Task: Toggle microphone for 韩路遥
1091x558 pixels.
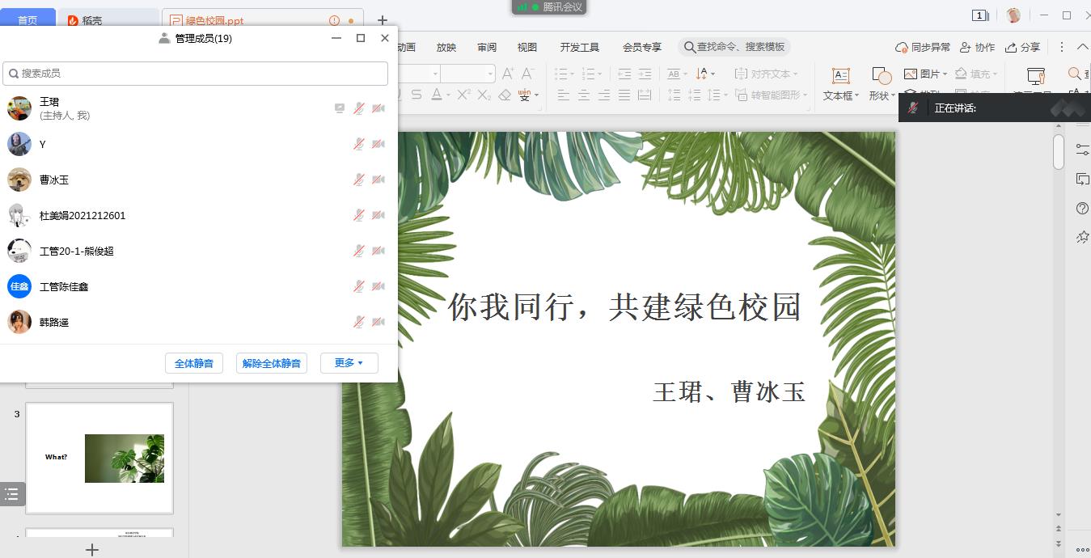Action: 358,322
